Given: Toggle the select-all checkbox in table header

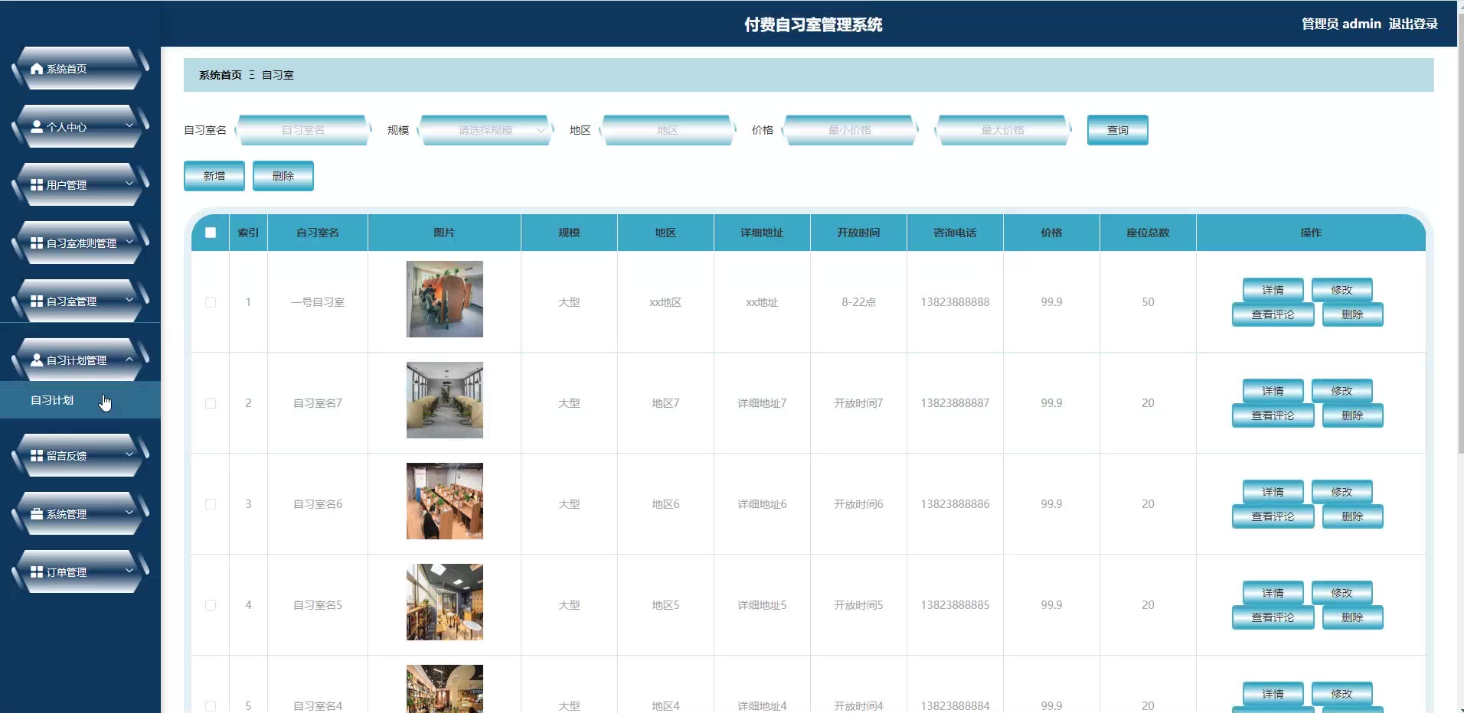Looking at the screenshot, I should click(211, 233).
